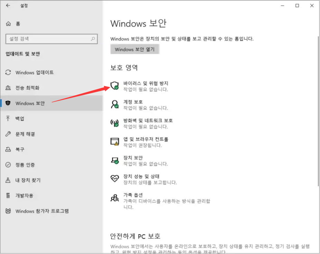Open 장치 보안 protection area

[133, 158]
